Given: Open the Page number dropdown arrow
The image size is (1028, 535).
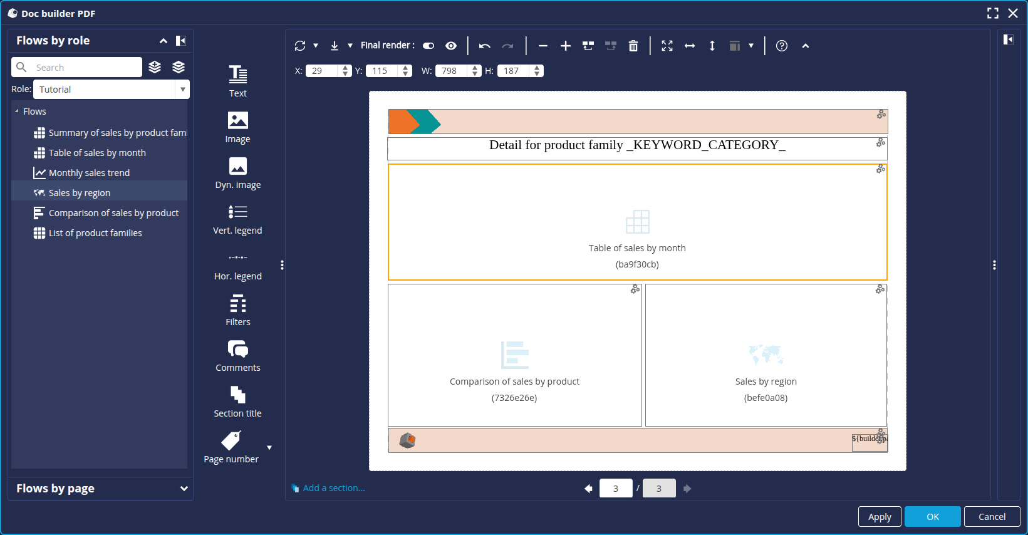Looking at the screenshot, I should tap(269, 448).
